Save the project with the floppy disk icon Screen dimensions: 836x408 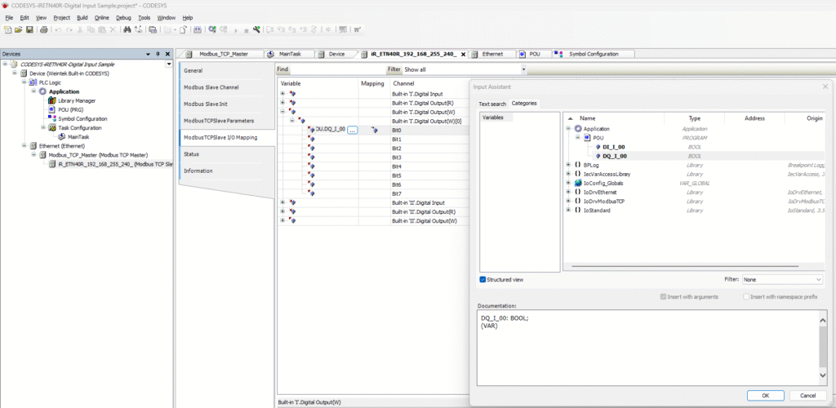pyautogui.click(x=29, y=29)
